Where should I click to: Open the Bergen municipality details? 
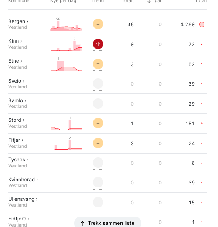[18, 21]
